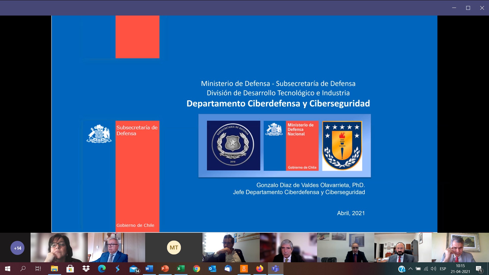The height and width of the screenshot is (275, 489).
Task: Open Mail app with 14 badge
Action: [x=134, y=269]
